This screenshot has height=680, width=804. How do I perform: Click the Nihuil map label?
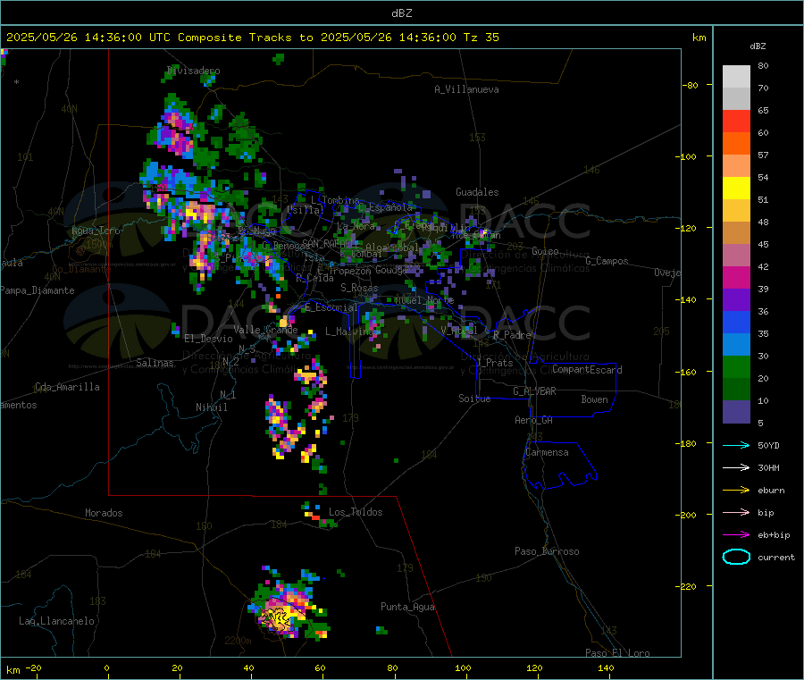click(211, 407)
